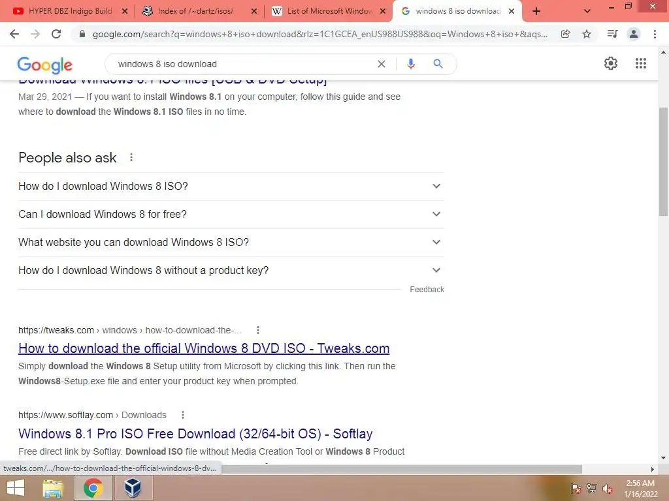Click the horizontal scrollbar thumb
The height and width of the screenshot is (501, 669).
(402, 469)
